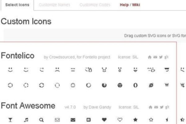Select the Opera browser icon
The width and height of the screenshot is (186, 124).
coord(135,85)
